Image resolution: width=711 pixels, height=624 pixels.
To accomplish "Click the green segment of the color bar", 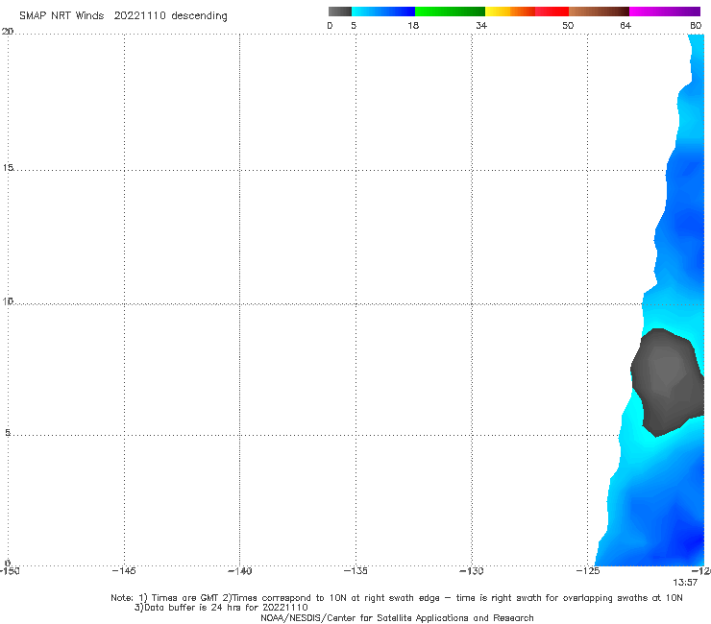I will tap(450, 12).
